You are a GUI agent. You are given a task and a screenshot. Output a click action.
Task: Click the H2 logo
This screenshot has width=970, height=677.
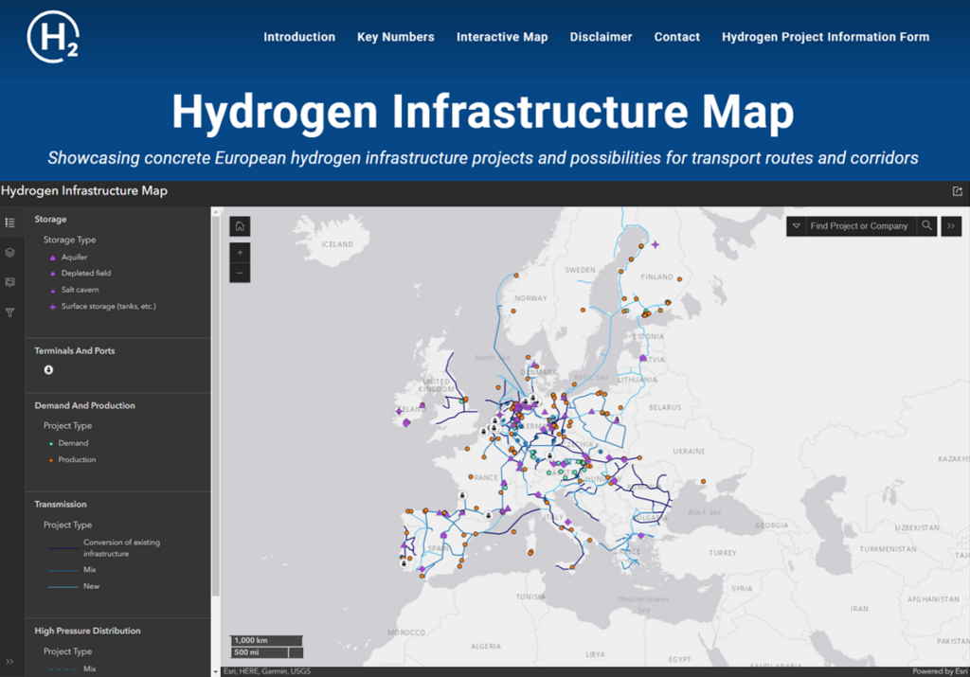[x=52, y=37]
